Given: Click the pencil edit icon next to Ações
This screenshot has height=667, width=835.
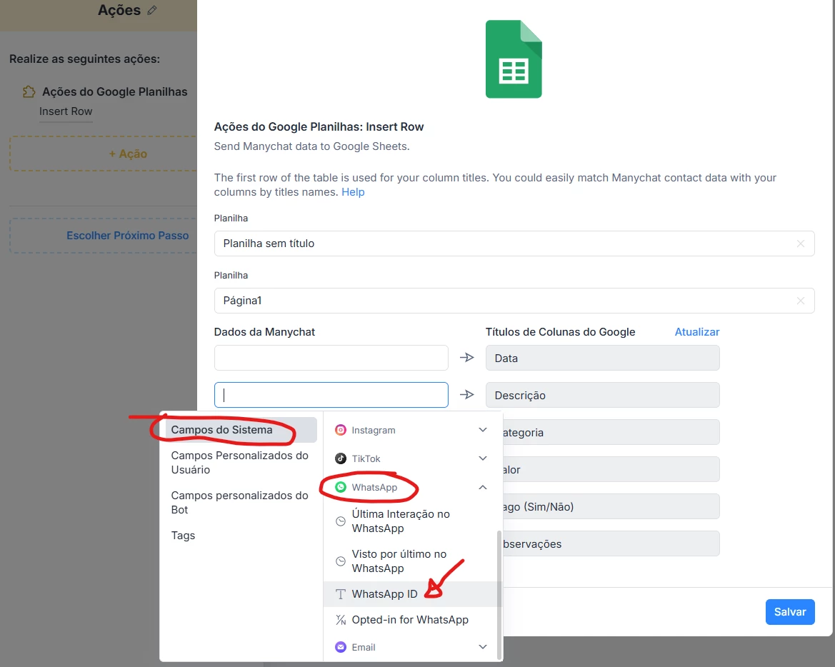Looking at the screenshot, I should 152,10.
